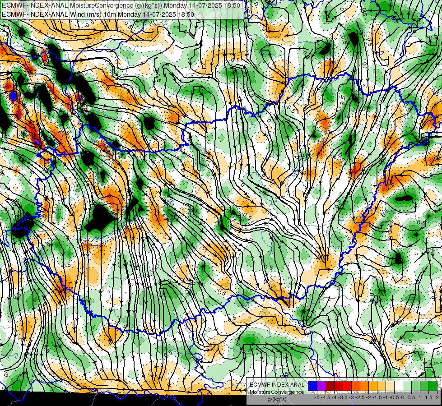
Task: Click the legend unit g/(kg*s)
Action: tap(277, 399)
